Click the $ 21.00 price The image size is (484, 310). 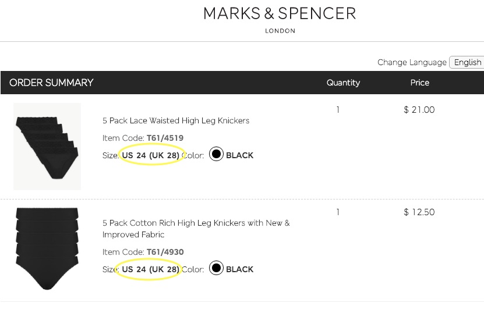[419, 109]
